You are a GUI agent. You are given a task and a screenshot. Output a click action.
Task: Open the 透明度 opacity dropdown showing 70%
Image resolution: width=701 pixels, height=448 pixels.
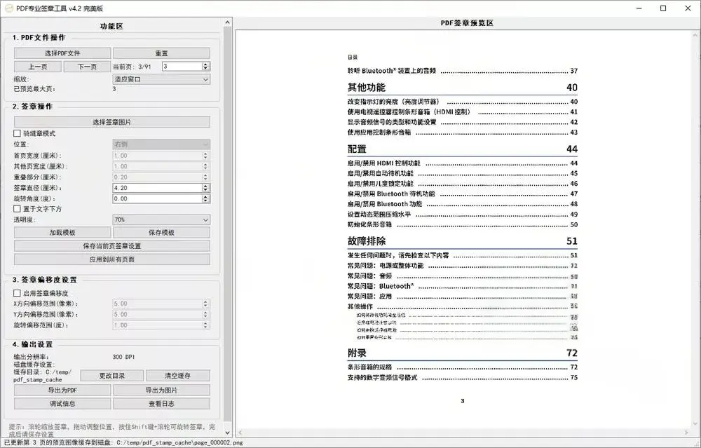tap(160, 220)
